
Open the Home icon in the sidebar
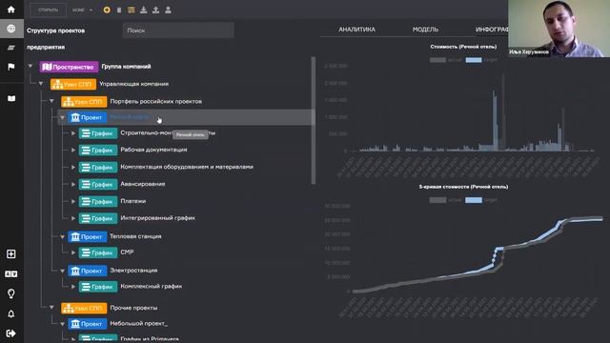tap(11, 10)
